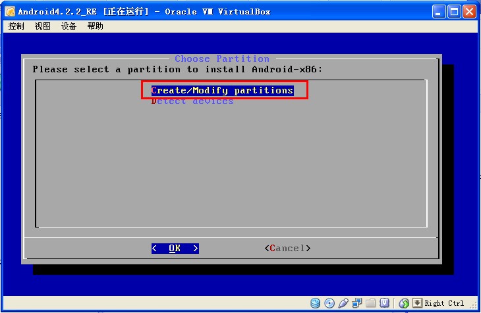The height and width of the screenshot is (313, 481).
Task: Close the VirtualBox window
Action: [469, 12]
